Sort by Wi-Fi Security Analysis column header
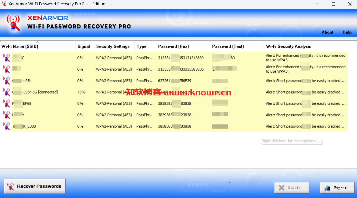 click(x=306, y=46)
